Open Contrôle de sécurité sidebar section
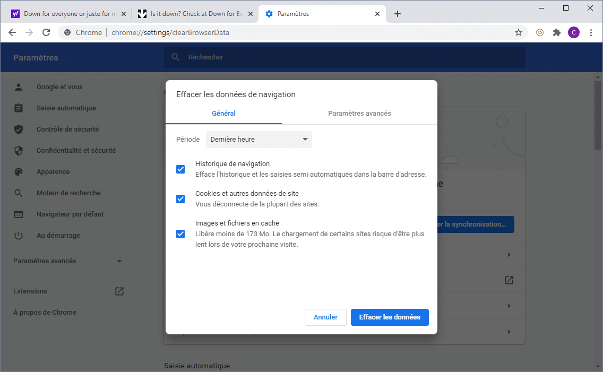The height and width of the screenshot is (372, 603). click(x=67, y=129)
